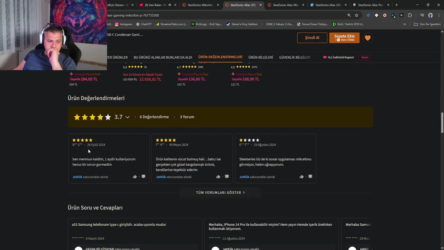This screenshot has height=250, width=444.
Task: Switch to the SteelSeries Mikrofon tab
Action: 200,5
